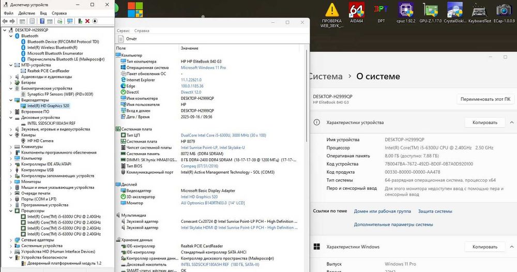Viewport: 517px width, 272px height.
Task: Collapse the Bluetooth node in Device Manager
Action: (10, 36)
